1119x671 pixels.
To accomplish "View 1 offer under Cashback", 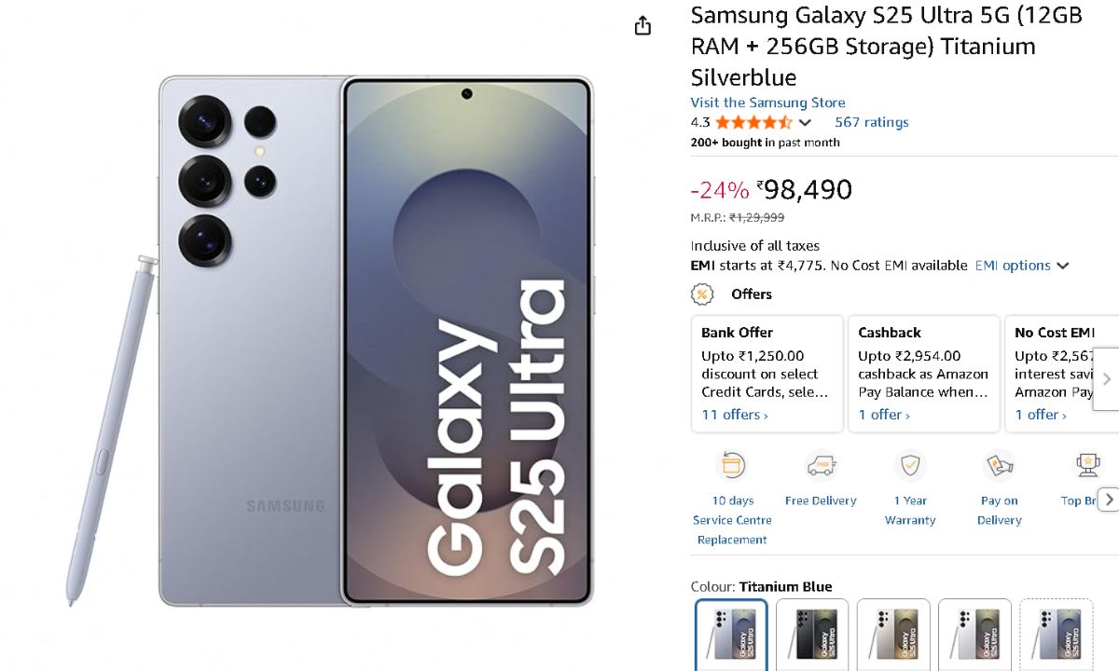I will click(x=884, y=415).
